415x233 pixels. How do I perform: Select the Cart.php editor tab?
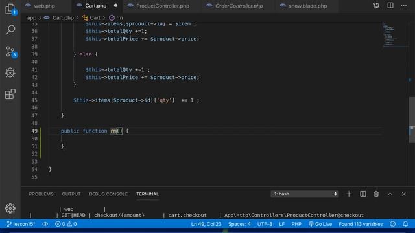coord(95,6)
